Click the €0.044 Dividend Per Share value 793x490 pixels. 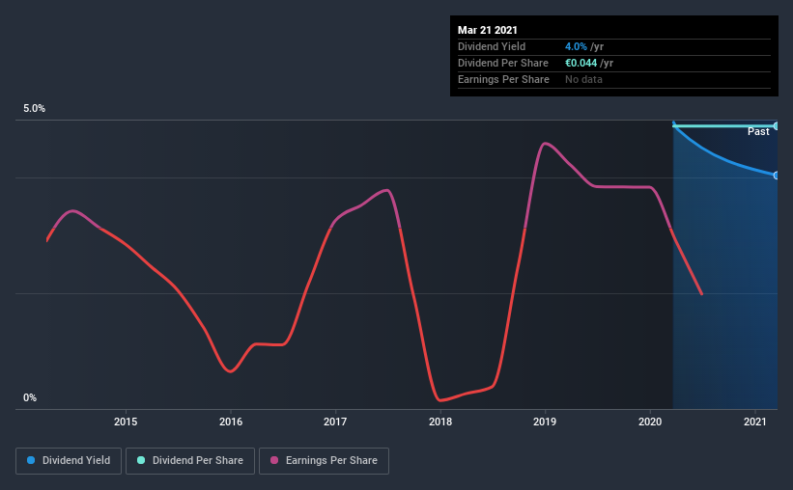point(581,63)
